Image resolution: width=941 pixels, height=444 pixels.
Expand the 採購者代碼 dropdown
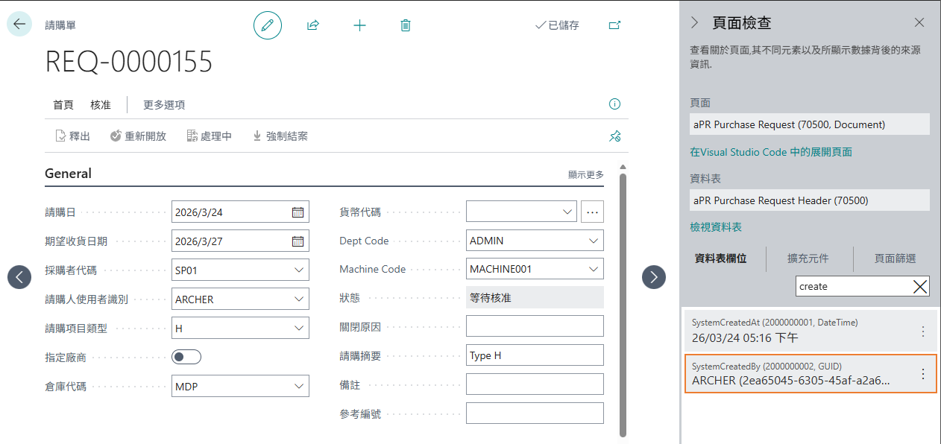299,270
